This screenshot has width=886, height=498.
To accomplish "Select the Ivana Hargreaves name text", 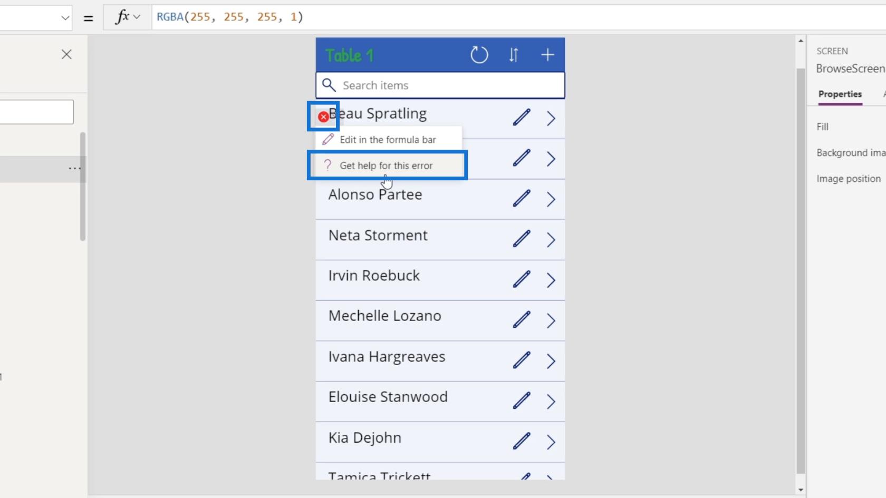I will (x=387, y=357).
